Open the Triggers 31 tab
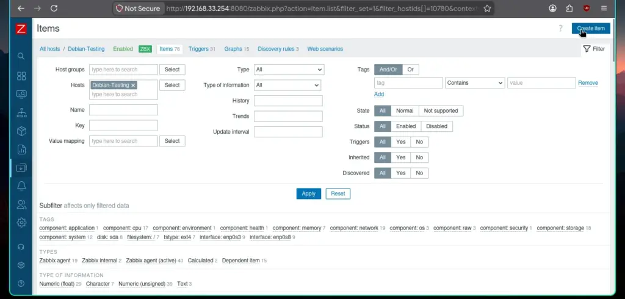 tap(201, 49)
